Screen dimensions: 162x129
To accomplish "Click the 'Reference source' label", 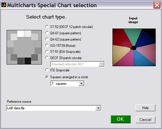I will coord(19,102).
